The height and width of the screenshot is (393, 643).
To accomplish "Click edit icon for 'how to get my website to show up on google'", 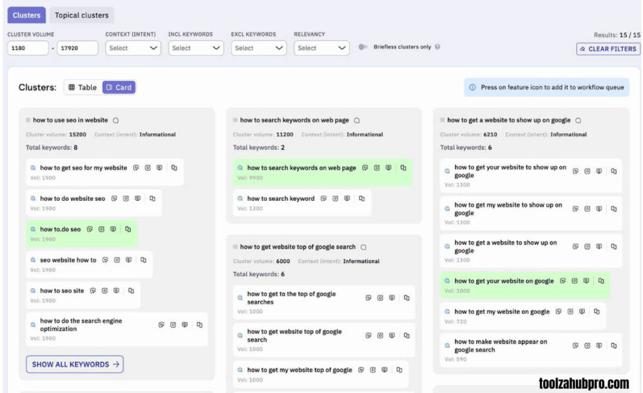I will (x=587, y=209).
